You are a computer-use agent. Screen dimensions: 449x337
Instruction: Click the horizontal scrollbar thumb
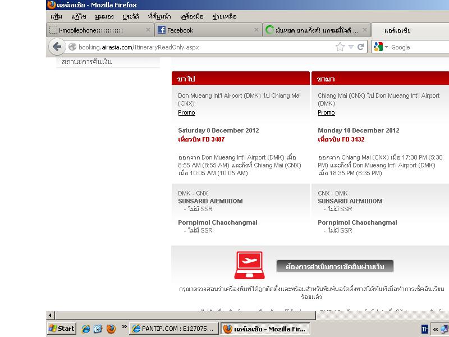tap(185, 315)
